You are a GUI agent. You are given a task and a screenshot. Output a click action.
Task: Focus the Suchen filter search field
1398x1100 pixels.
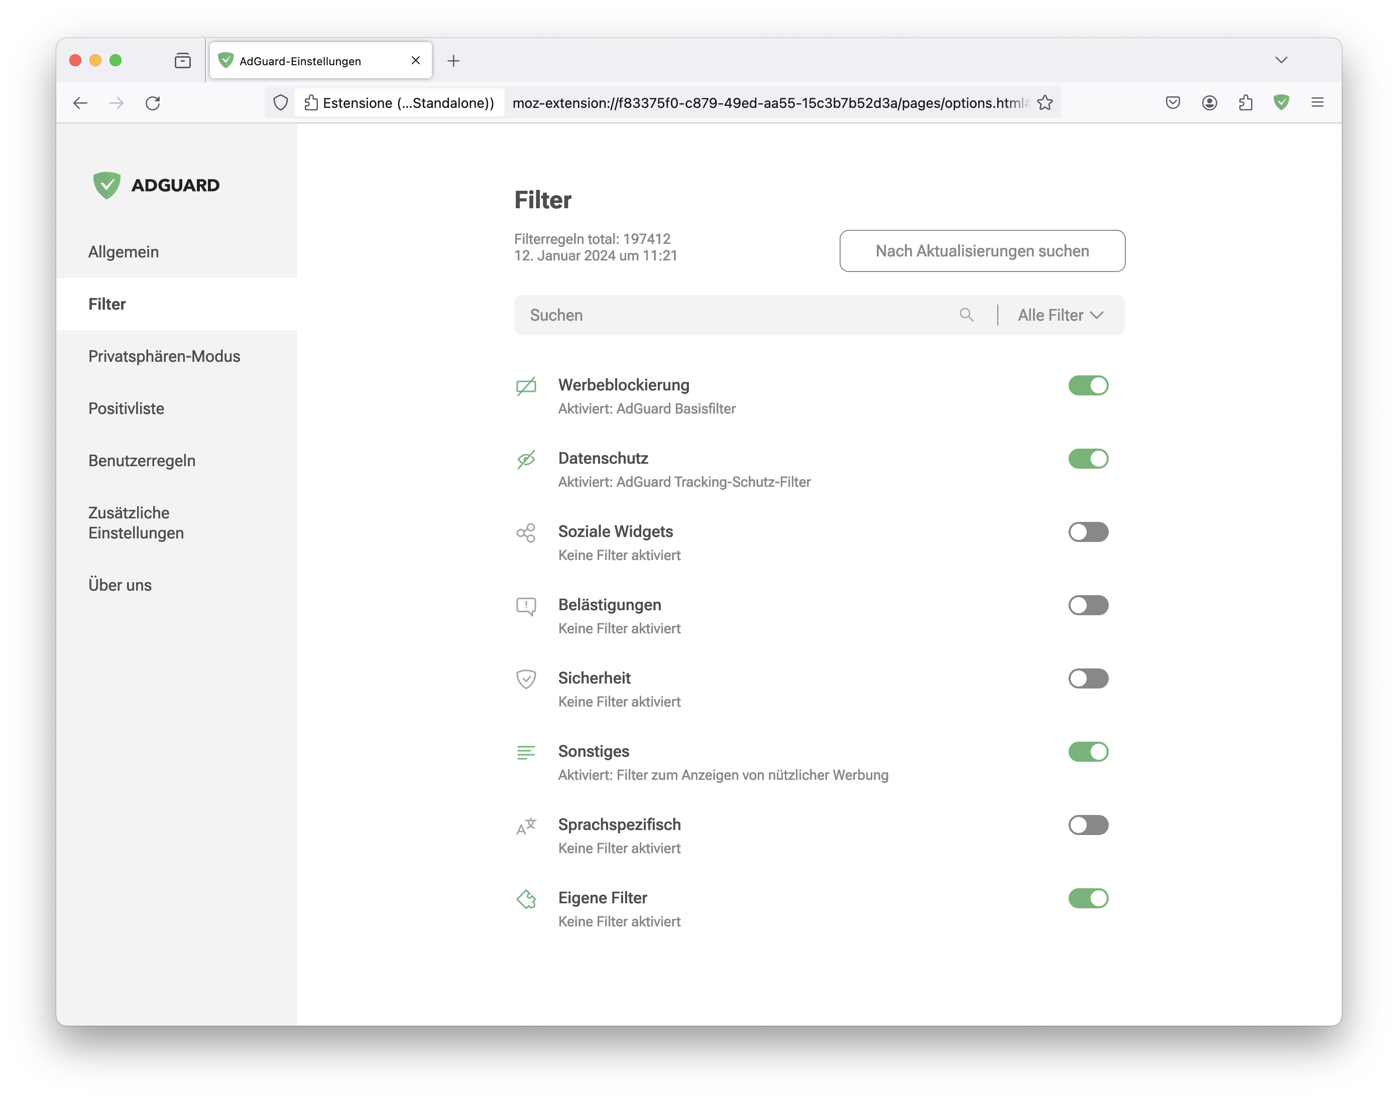pos(741,315)
